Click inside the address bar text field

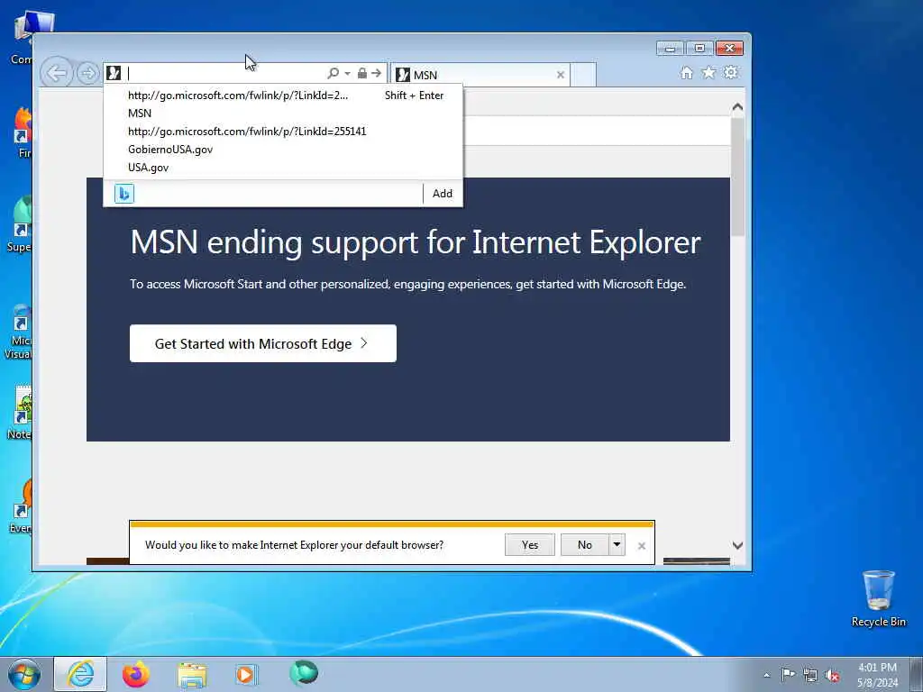point(225,74)
